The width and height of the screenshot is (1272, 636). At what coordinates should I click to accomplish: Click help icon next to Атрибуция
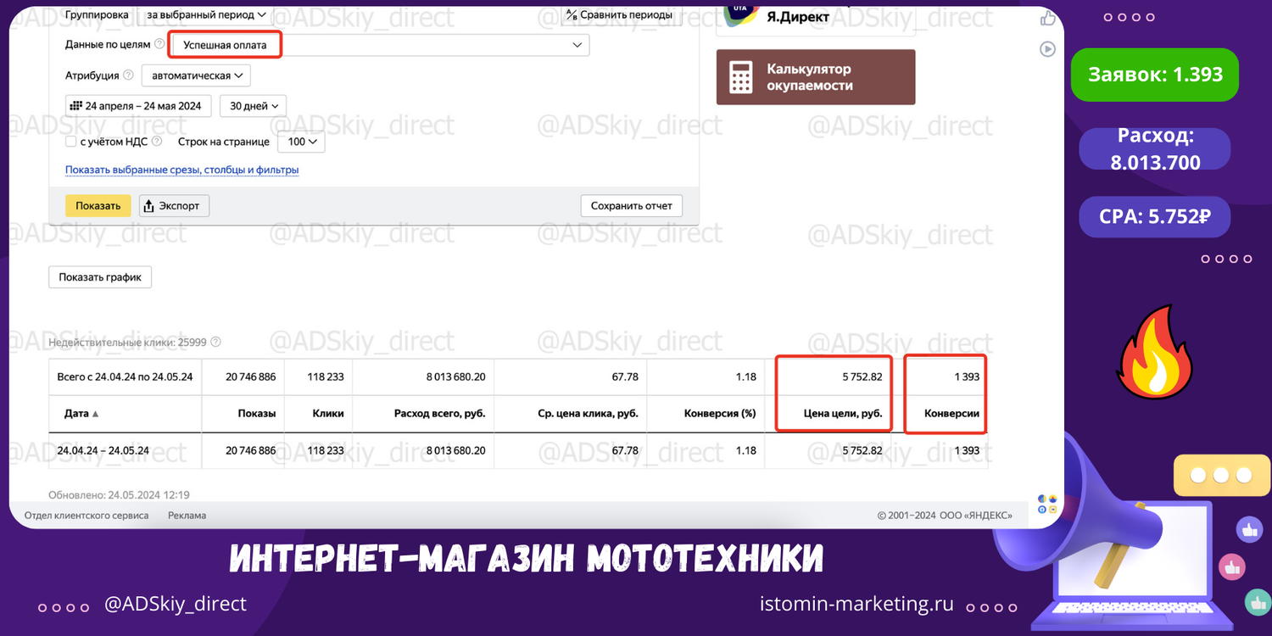[129, 75]
